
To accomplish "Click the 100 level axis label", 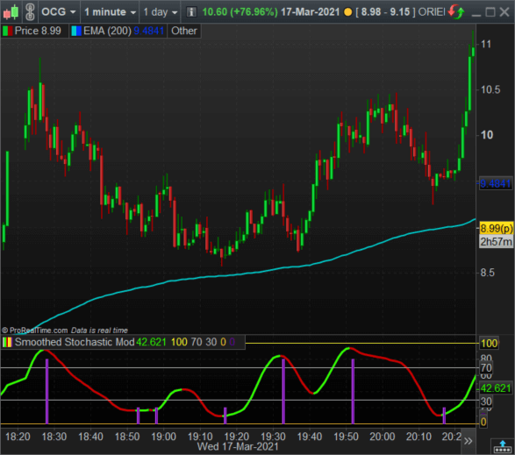I will point(489,344).
